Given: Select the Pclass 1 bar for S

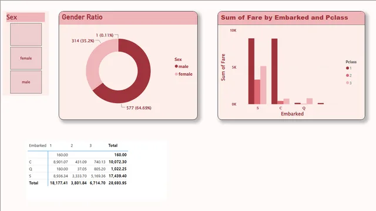Looking at the screenshot, I should [251, 71].
